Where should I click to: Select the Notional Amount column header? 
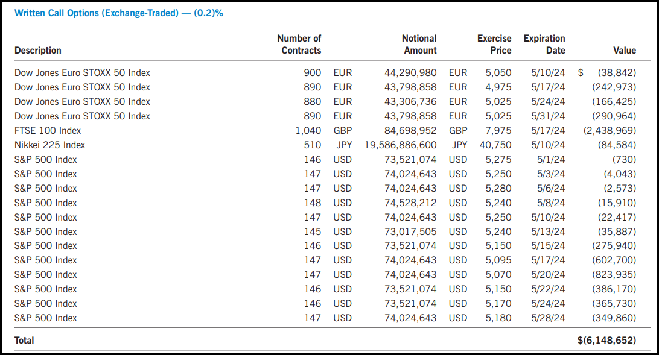tap(419, 45)
